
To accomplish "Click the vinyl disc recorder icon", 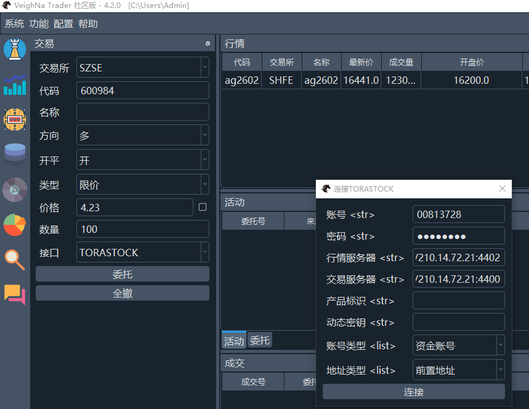I will pos(15,189).
